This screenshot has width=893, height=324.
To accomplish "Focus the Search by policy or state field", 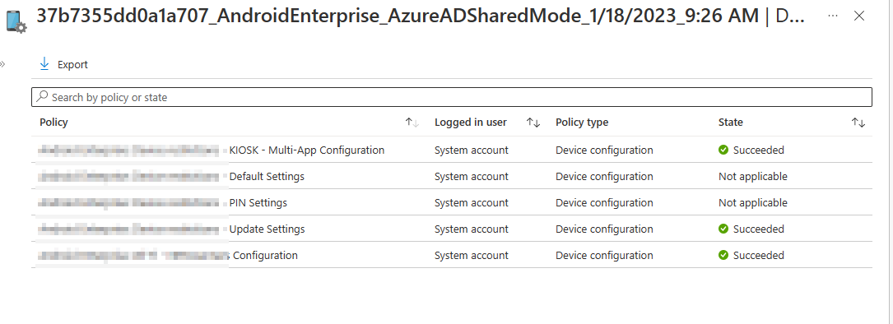I will tap(452, 97).
